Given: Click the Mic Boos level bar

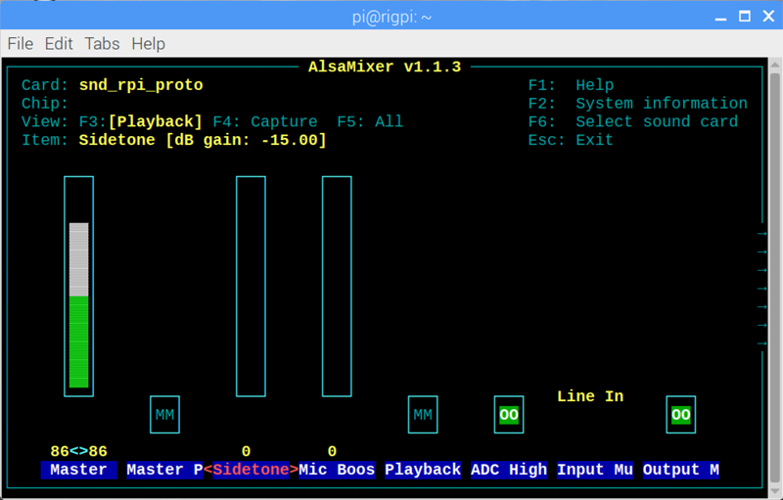Looking at the screenshot, I should [x=337, y=287].
